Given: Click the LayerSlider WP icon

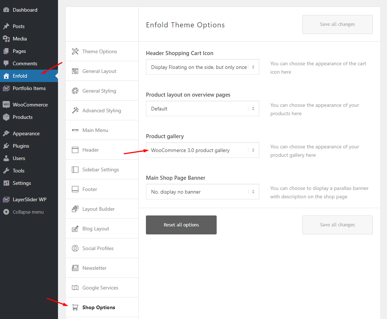Looking at the screenshot, I should pyautogui.click(x=6, y=199).
